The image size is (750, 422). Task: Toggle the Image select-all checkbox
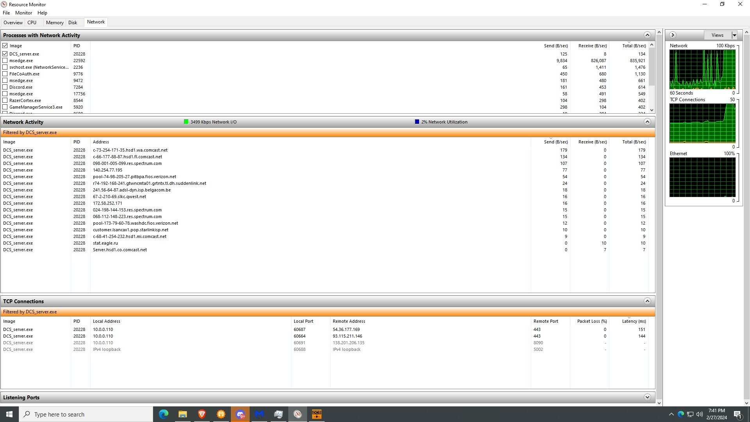point(5,46)
